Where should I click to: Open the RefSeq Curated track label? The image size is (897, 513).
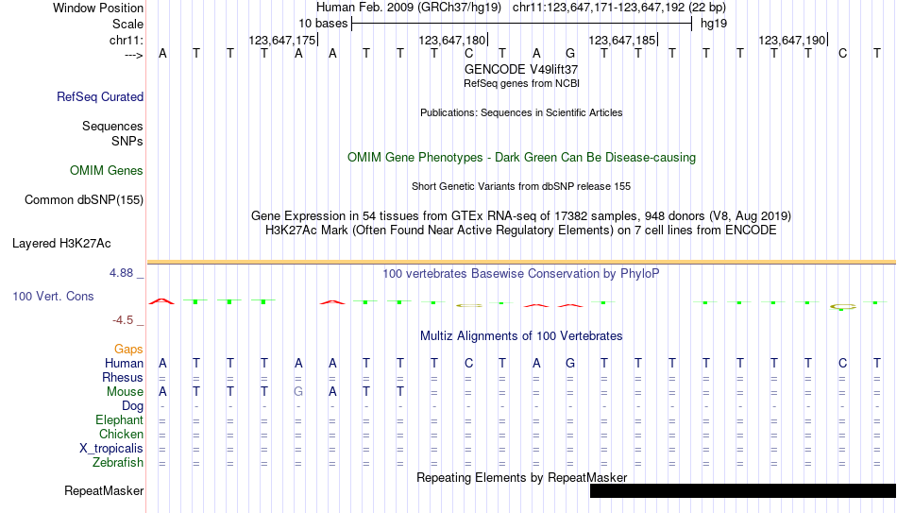click(100, 96)
